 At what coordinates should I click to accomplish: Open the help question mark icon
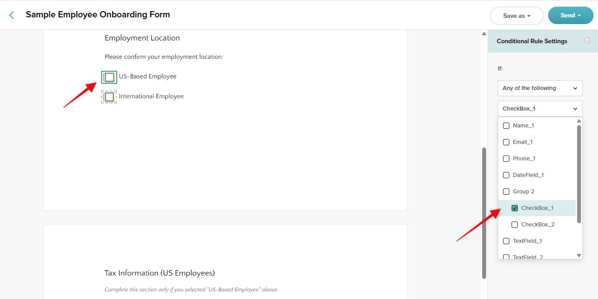(x=587, y=41)
